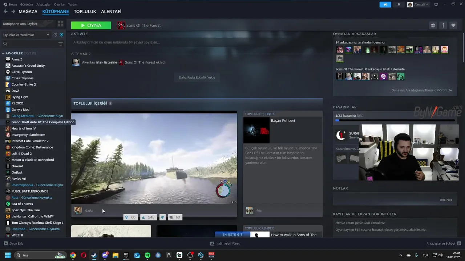The height and width of the screenshot is (261, 465).
Task: Click the achievements progress bar
Action: pyautogui.click(x=395, y=120)
